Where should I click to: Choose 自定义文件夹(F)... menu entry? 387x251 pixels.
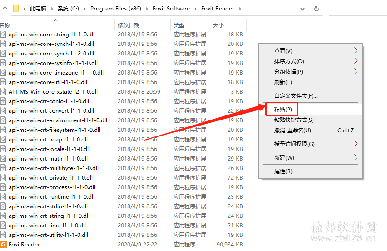311,96
